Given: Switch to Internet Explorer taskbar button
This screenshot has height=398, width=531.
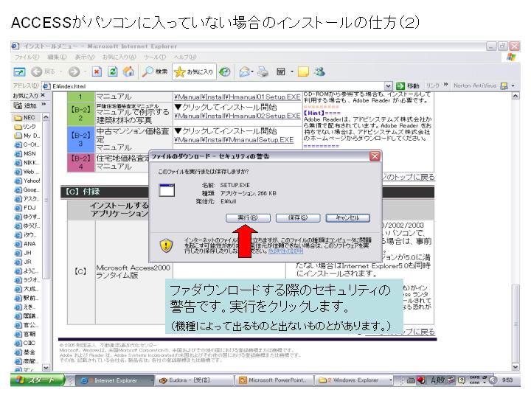Looking at the screenshot, I should [x=114, y=380].
